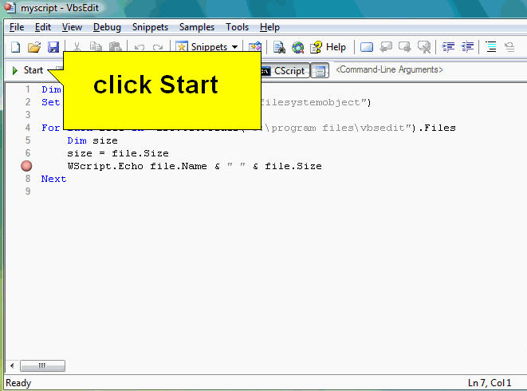Click line number 9 in the gutter
Viewport: 527px width, 391px height.
coord(28,192)
